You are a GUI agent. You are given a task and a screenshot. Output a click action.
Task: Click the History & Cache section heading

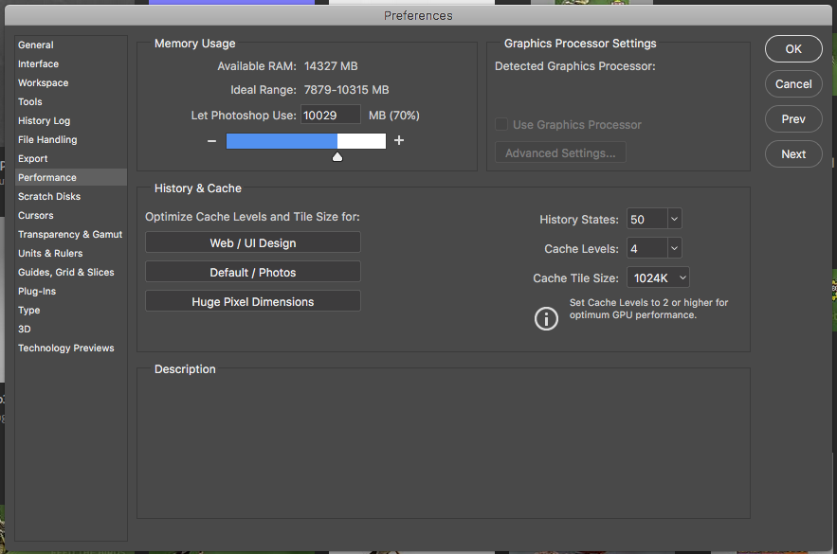[x=197, y=188]
